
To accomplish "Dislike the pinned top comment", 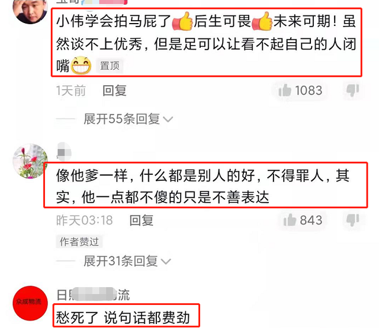I will [x=353, y=90].
